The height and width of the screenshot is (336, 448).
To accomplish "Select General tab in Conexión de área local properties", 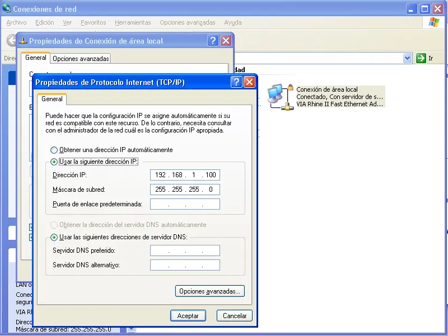I will point(36,58).
